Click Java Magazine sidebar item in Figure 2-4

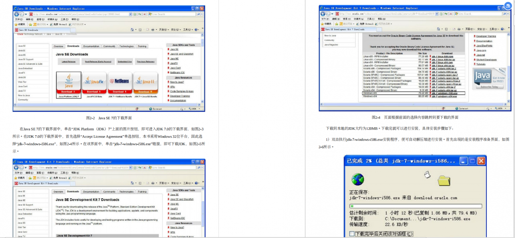click(x=331, y=45)
